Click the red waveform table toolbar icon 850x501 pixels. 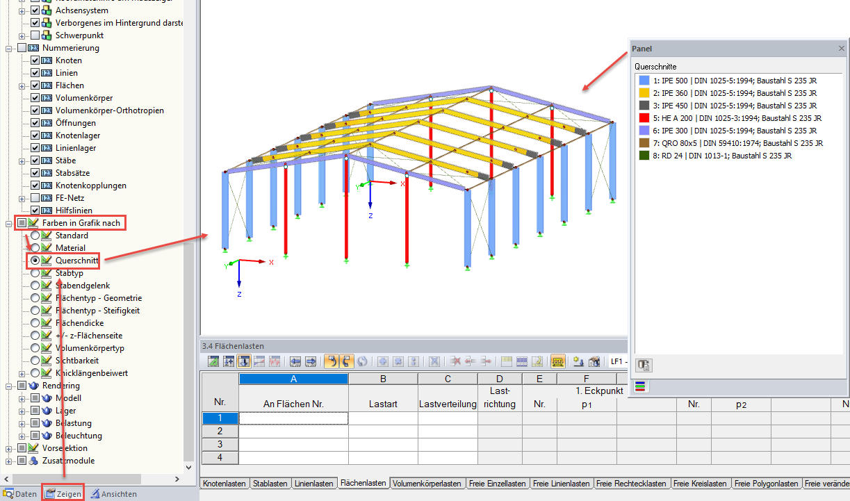[x=274, y=361]
